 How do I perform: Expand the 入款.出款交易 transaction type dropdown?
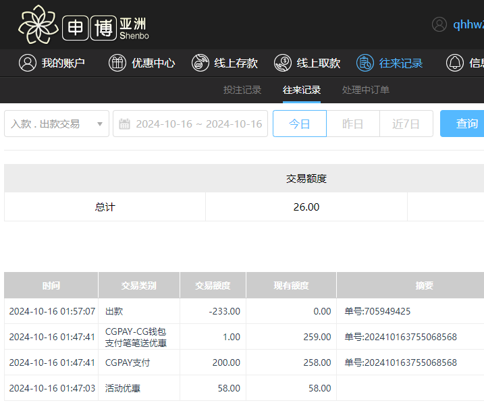point(57,124)
